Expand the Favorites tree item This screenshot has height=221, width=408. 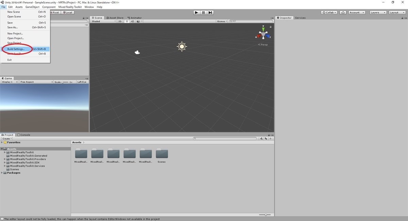pos(2,142)
